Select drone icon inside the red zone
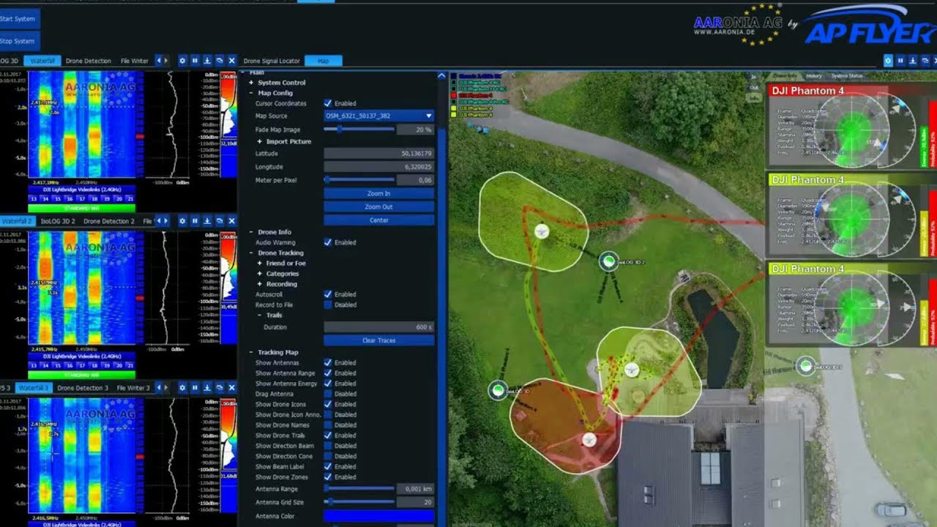This screenshot has width=937, height=527. pos(589,440)
